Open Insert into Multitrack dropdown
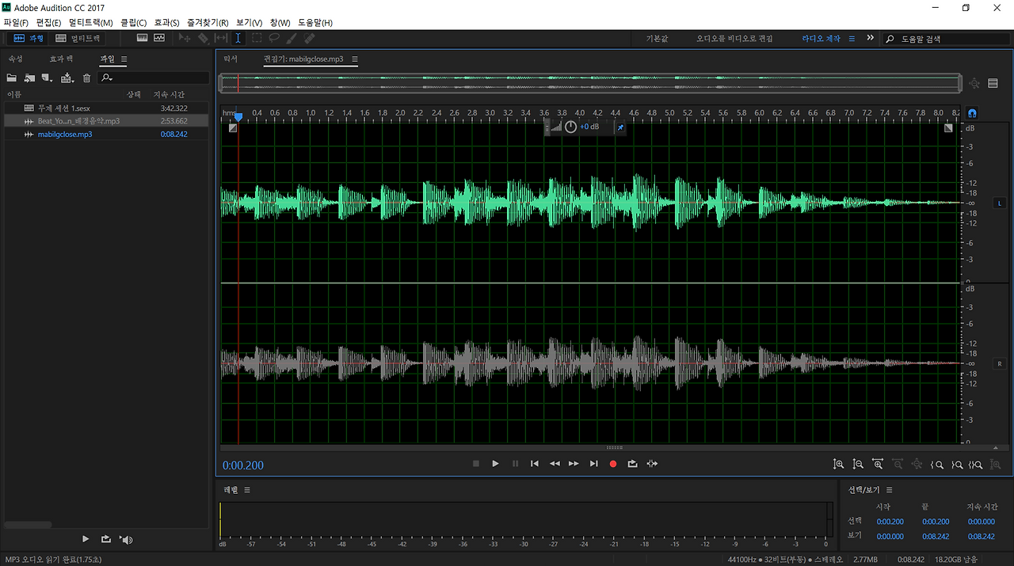 click(x=67, y=78)
